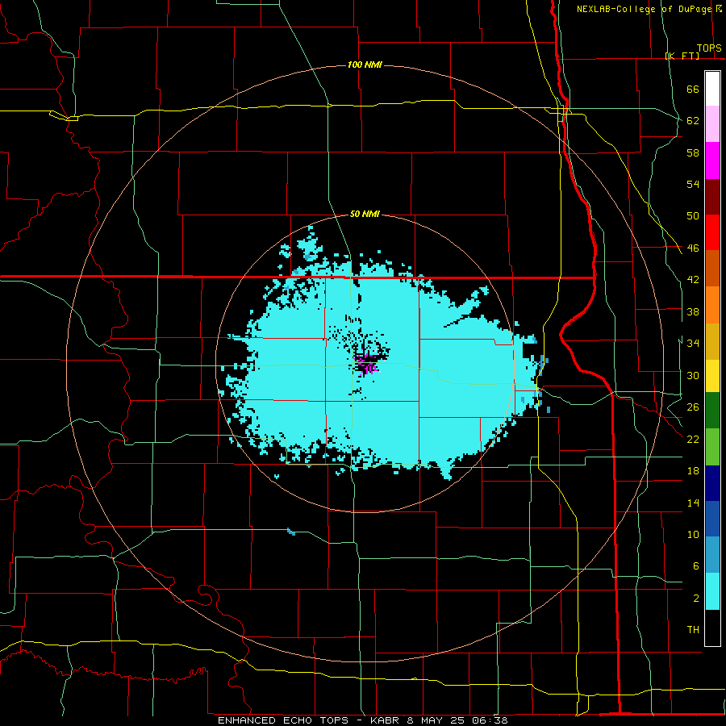Click the 18 legend value

[693, 470]
